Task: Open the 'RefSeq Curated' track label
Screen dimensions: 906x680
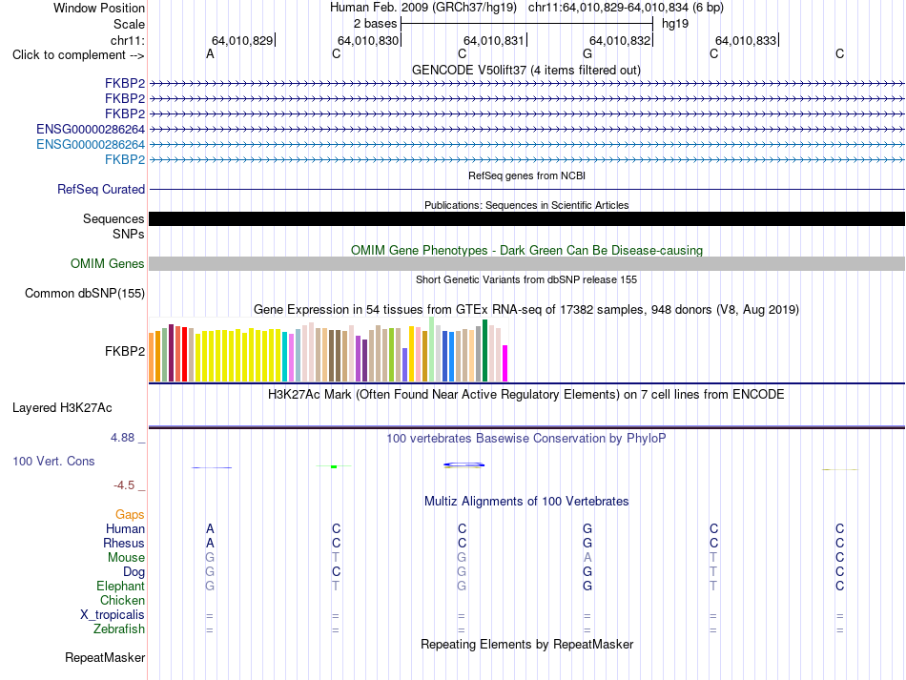Action: 101,190
